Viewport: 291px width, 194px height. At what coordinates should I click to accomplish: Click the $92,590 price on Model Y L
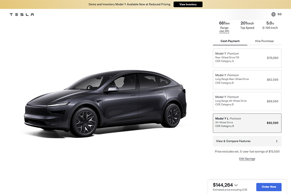point(272,123)
